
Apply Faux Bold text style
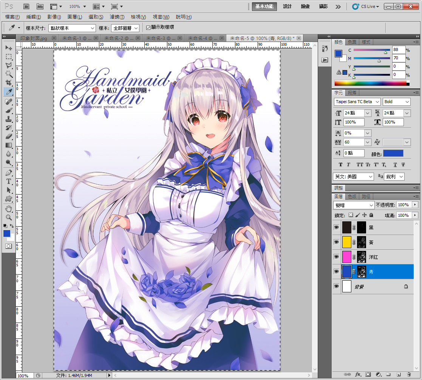[x=340, y=165]
